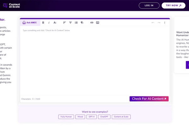Viewport: 189px width, 126px height.
Task: Open the LOG IN page
Action: click(149, 5)
